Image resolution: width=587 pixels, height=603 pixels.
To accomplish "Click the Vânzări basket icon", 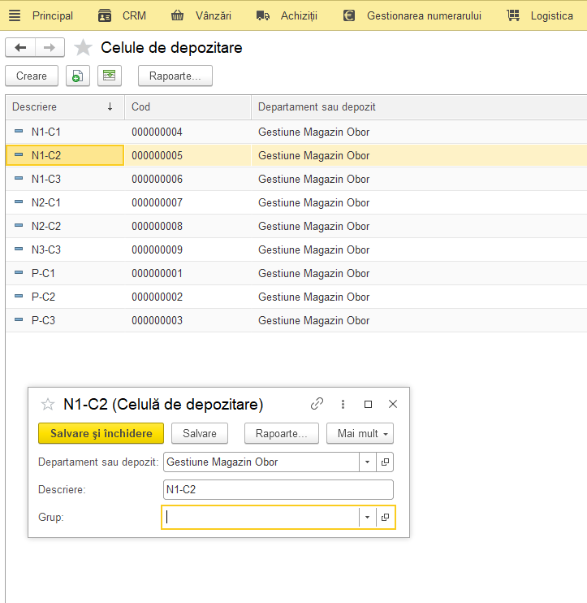I will (177, 15).
